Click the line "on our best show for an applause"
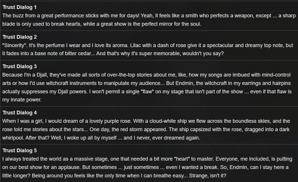The width and height of the screenshot is (298, 182). pyautogui.click(x=145, y=167)
